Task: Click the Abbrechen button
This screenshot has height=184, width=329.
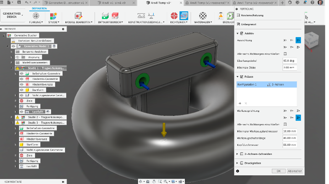Action: point(295,171)
